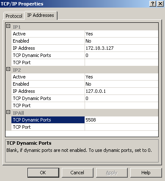Select the IP1 Active value Yes

click(x=121, y=34)
